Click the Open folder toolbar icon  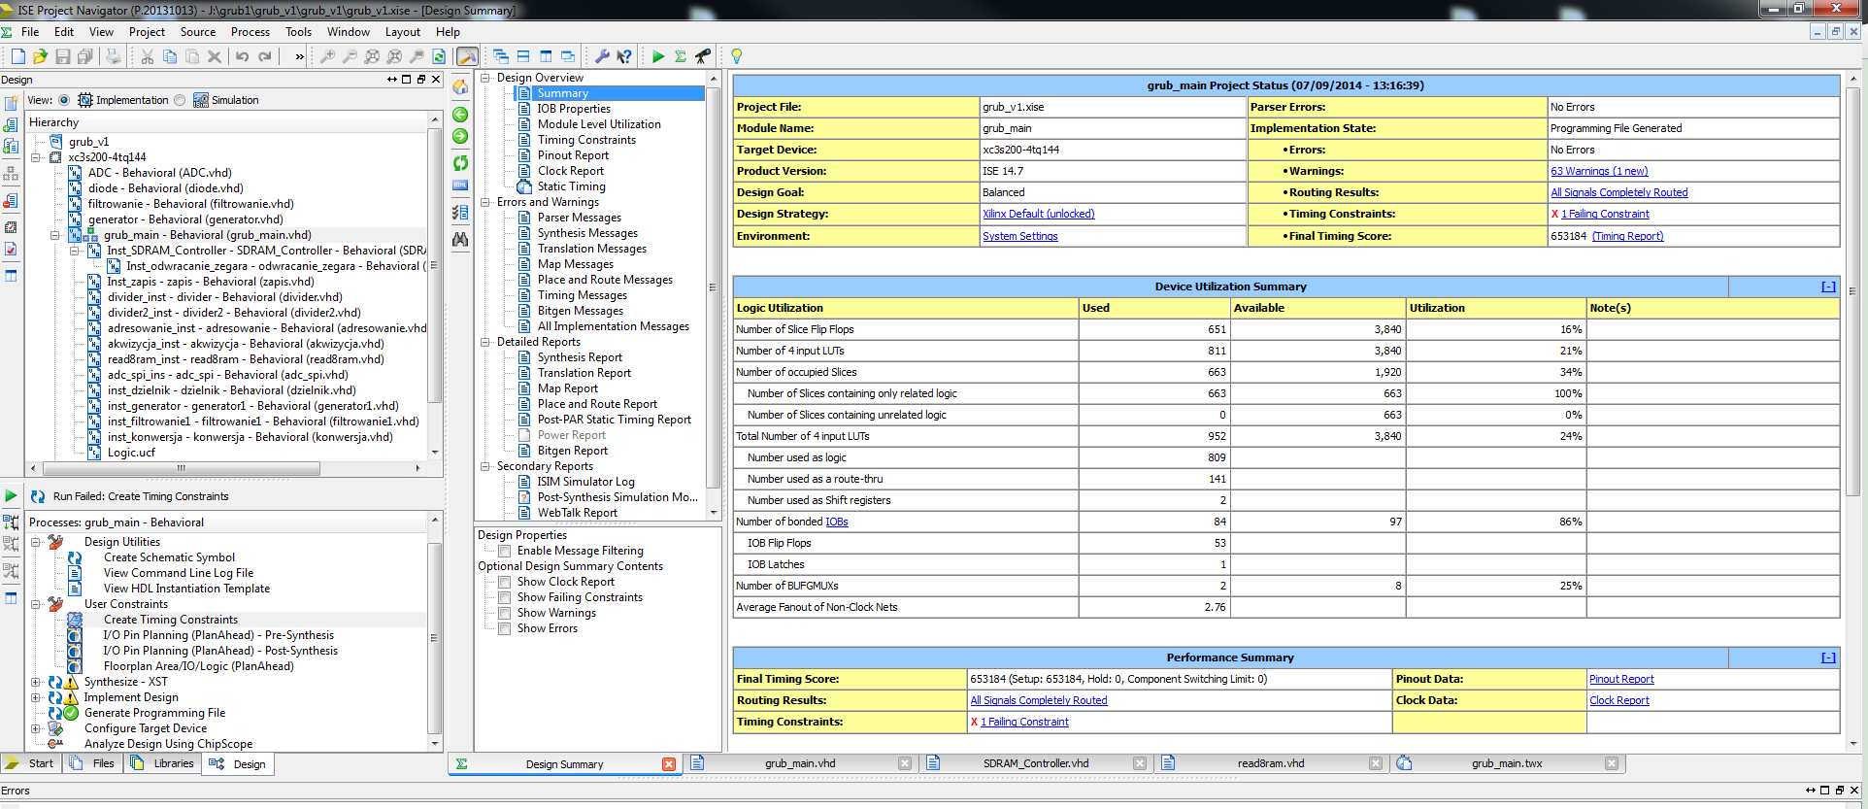click(40, 56)
